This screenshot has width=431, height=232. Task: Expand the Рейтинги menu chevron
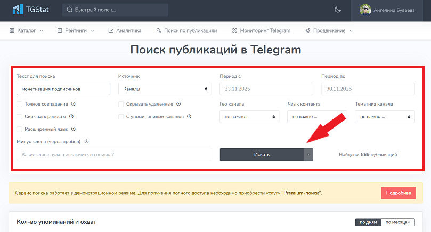pyautogui.click(x=93, y=31)
